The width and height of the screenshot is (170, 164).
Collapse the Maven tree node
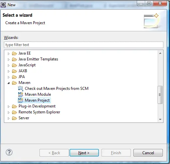click(8, 83)
